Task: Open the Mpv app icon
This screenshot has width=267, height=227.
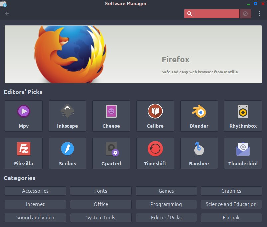Action: pos(24,112)
